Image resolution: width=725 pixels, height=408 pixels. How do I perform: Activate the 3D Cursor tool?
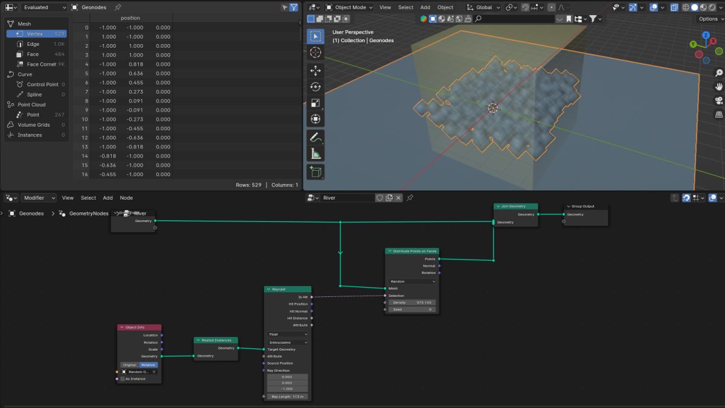pos(315,53)
